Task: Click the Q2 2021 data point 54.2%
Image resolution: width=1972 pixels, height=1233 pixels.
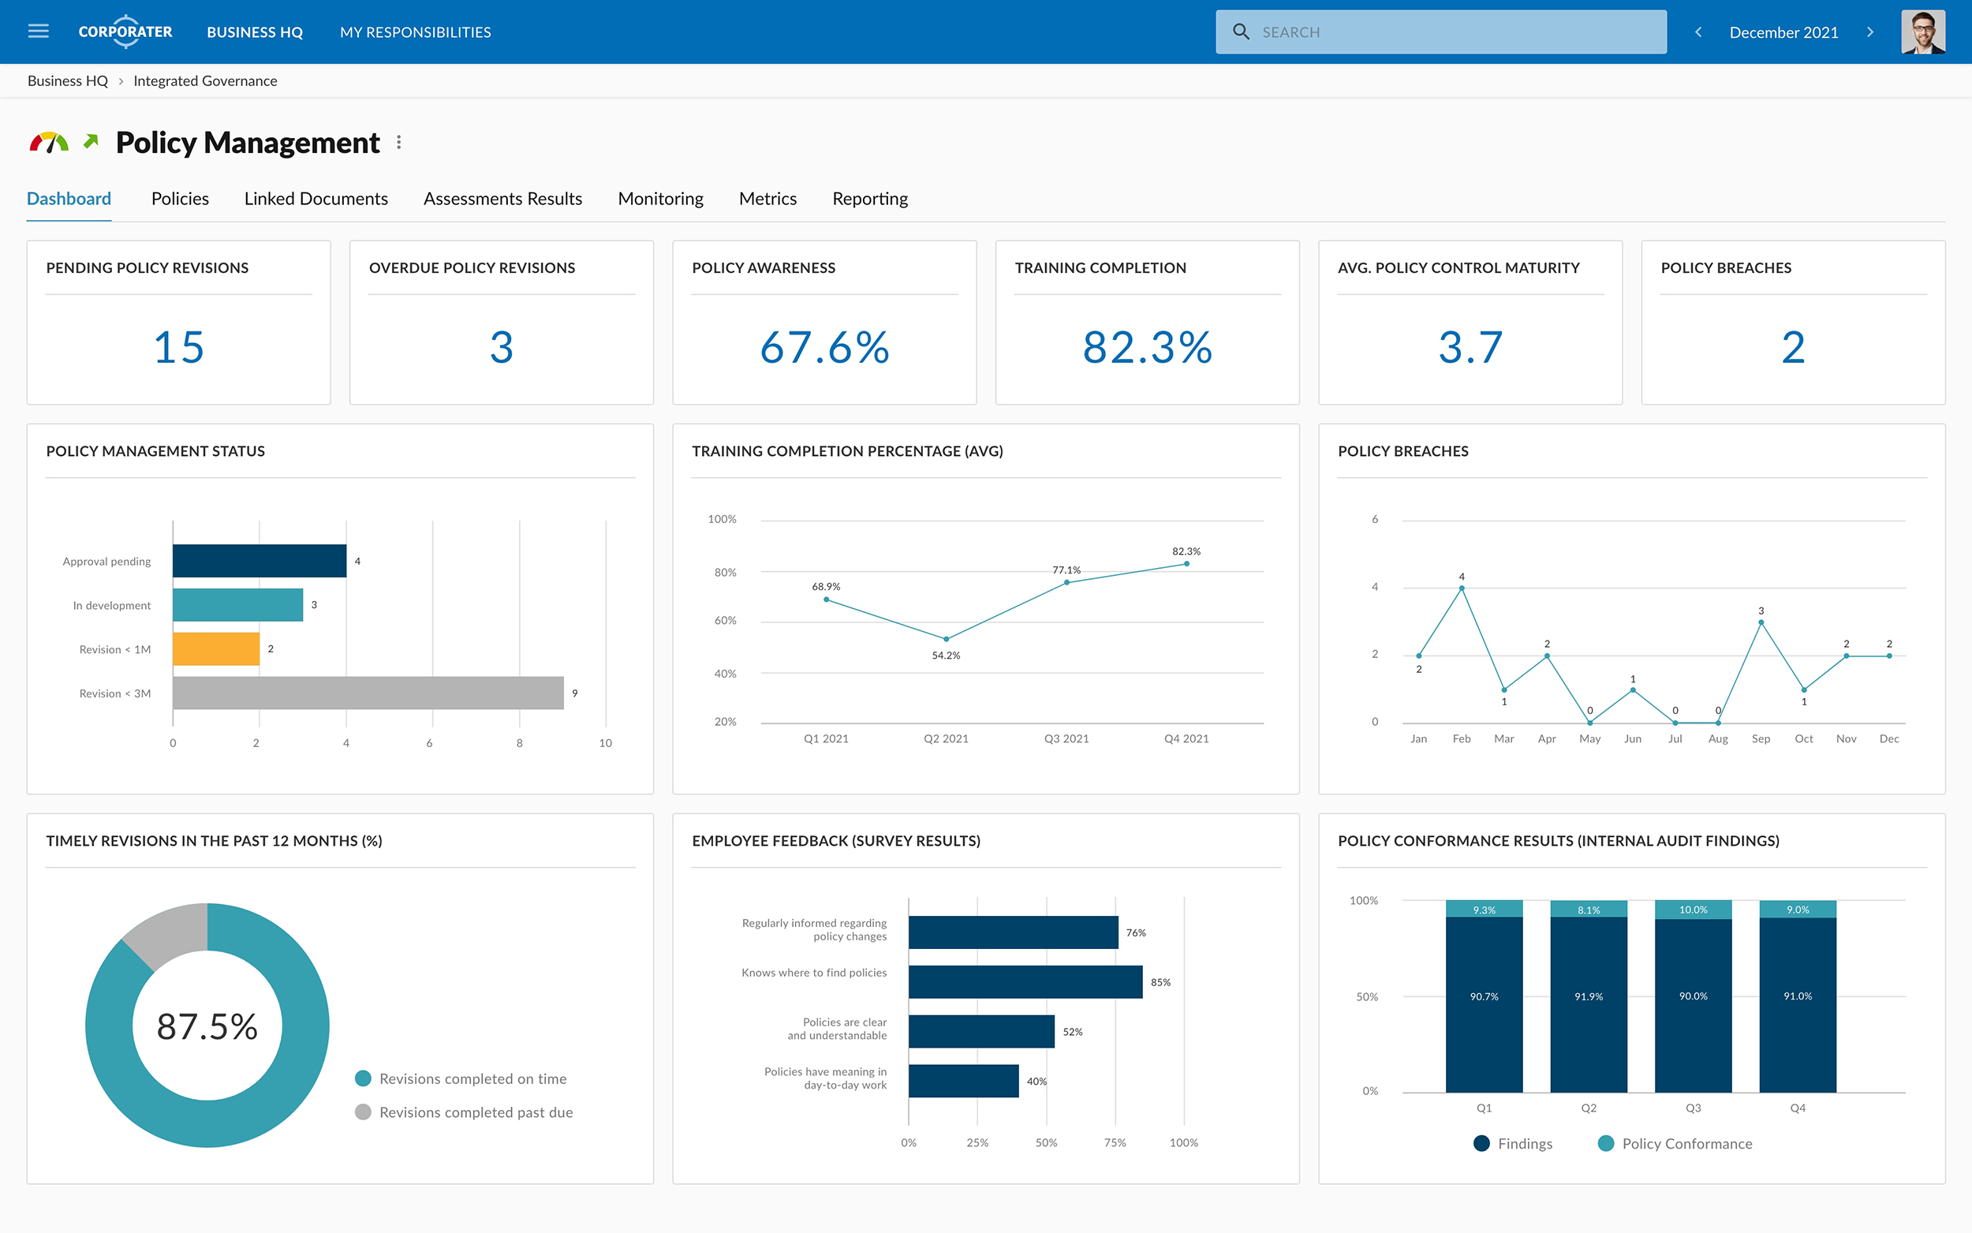Action: pos(946,639)
